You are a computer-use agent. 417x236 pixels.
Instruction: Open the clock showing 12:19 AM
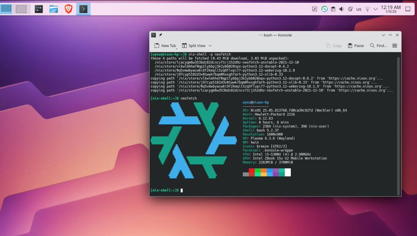(x=391, y=9)
